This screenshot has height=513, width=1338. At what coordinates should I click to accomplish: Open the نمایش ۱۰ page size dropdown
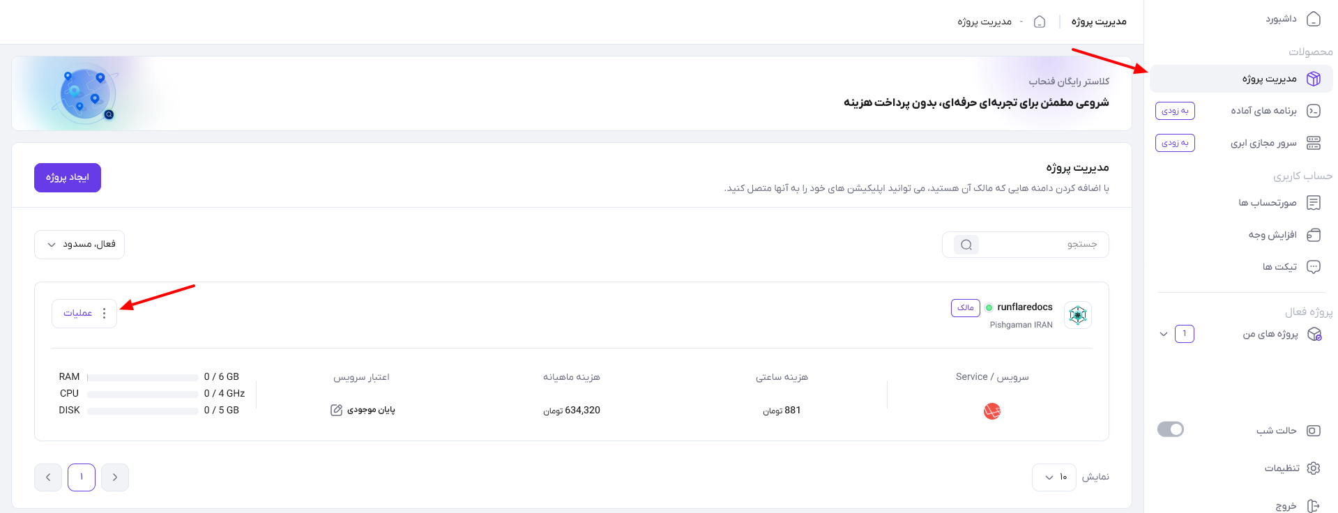(1054, 477)
